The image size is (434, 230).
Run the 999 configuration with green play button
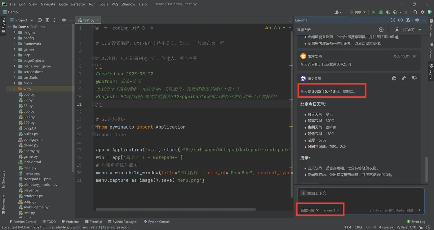coord(374,12)
